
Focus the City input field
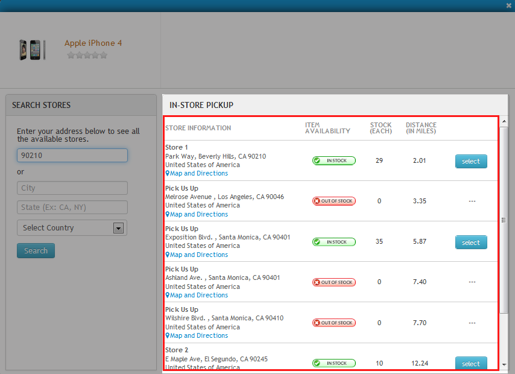click(72, 188)
